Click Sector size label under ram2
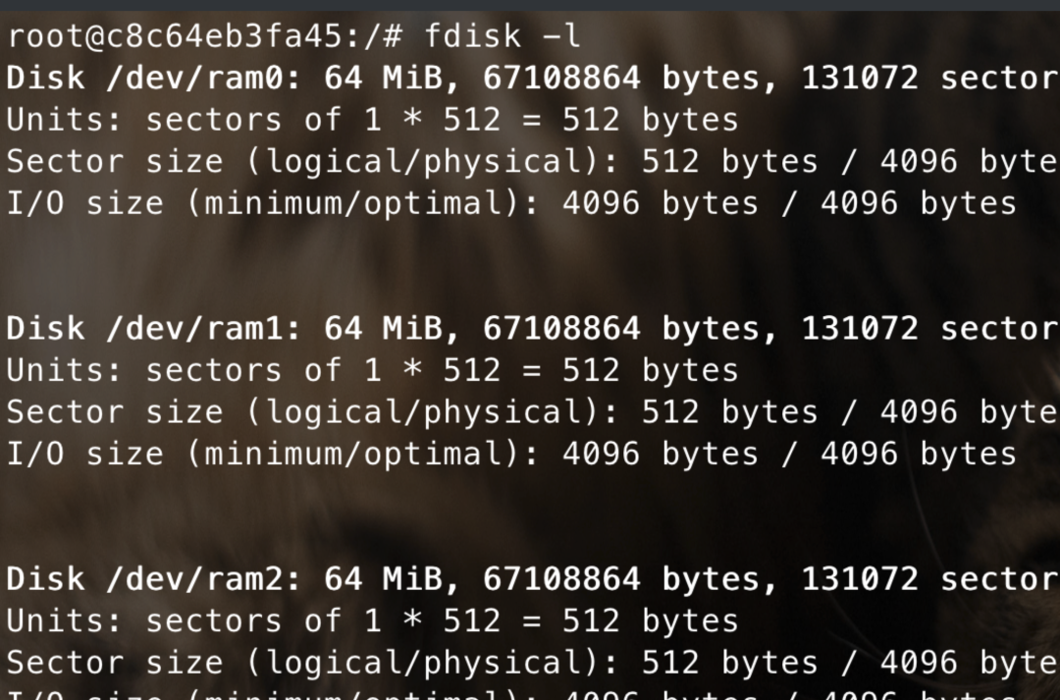 point(115,662)
